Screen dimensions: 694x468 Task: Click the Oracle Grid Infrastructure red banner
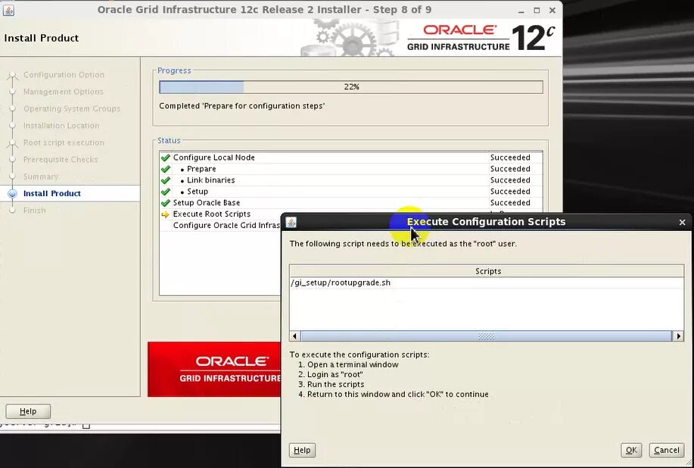[214, 370]
